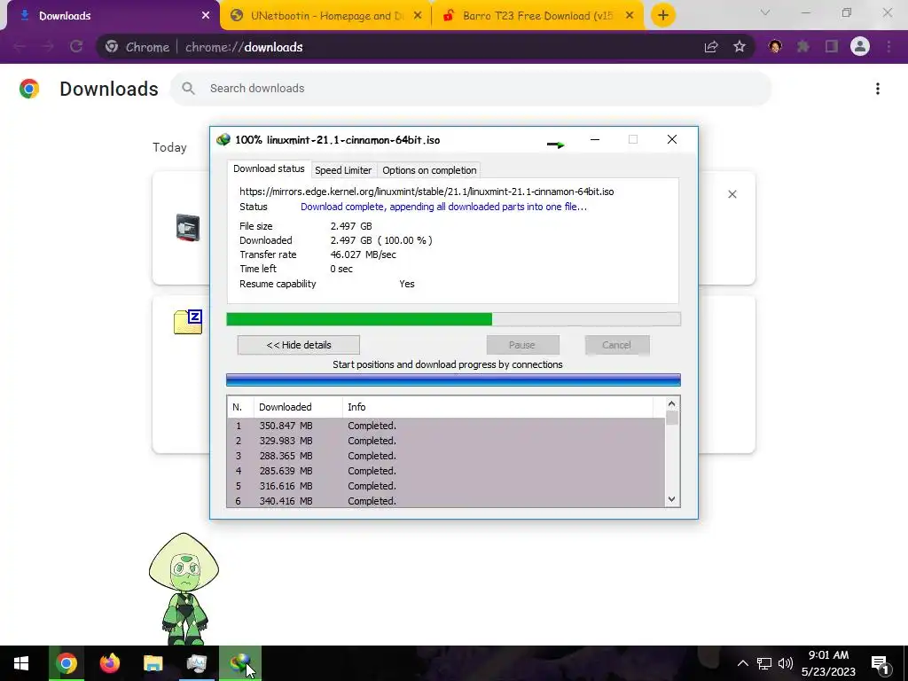Click the green download progress bar
This screenshot has height=681, width=908.
click(x=453, y=319)
